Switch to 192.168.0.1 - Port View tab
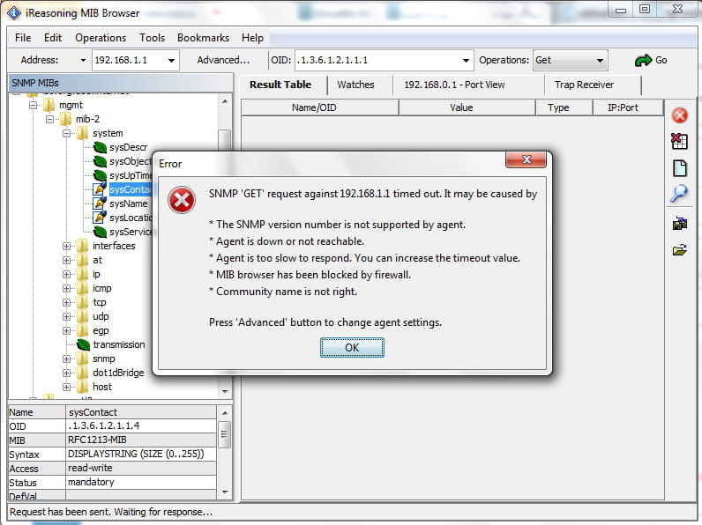Image resolution: width=702 pixels, height=525 pixels. click(x=454, y=85)
